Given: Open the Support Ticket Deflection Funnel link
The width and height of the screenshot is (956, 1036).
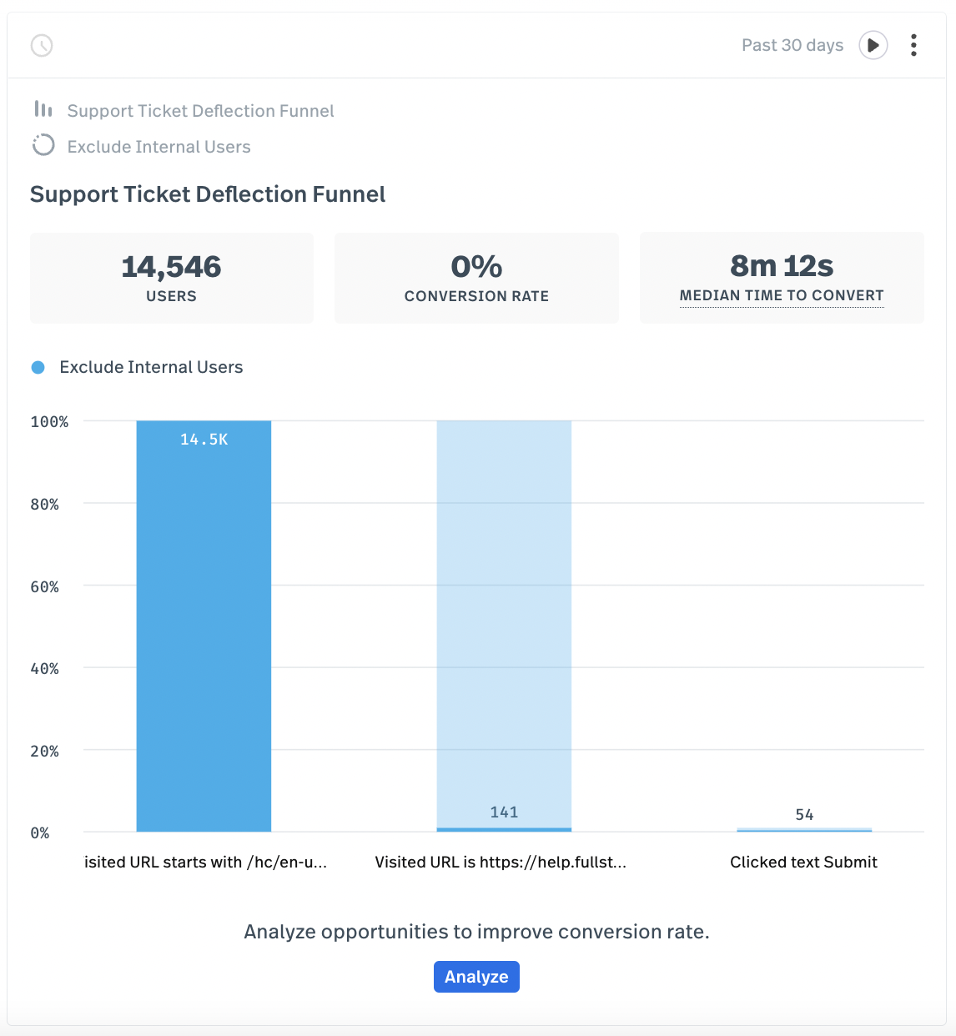Looking at the screenshot, I should (x=200, y=111).
